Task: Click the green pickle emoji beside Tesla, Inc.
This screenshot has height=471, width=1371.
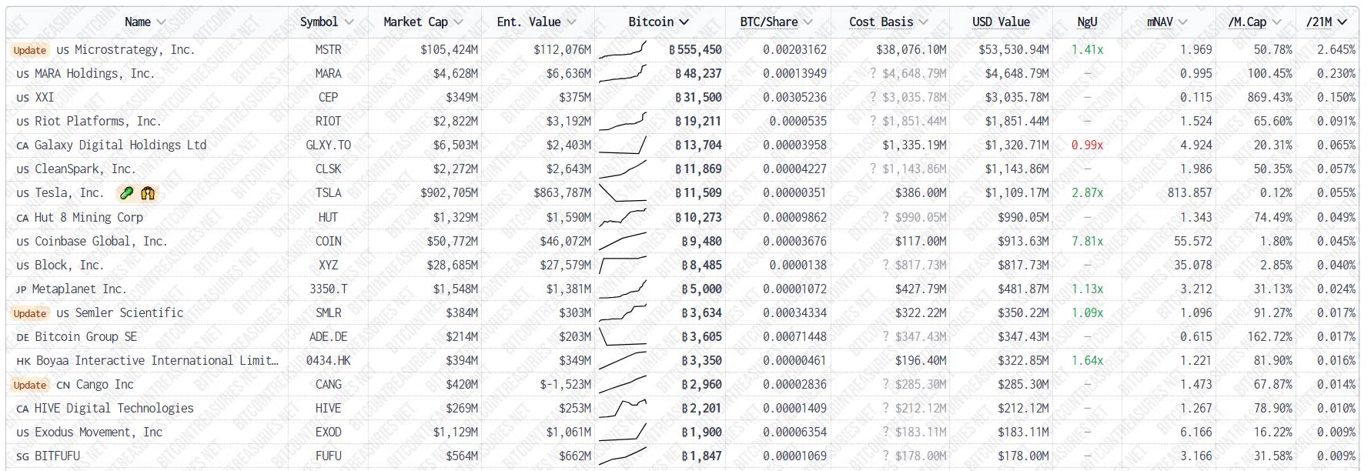Action: click(x=127, y=193)
